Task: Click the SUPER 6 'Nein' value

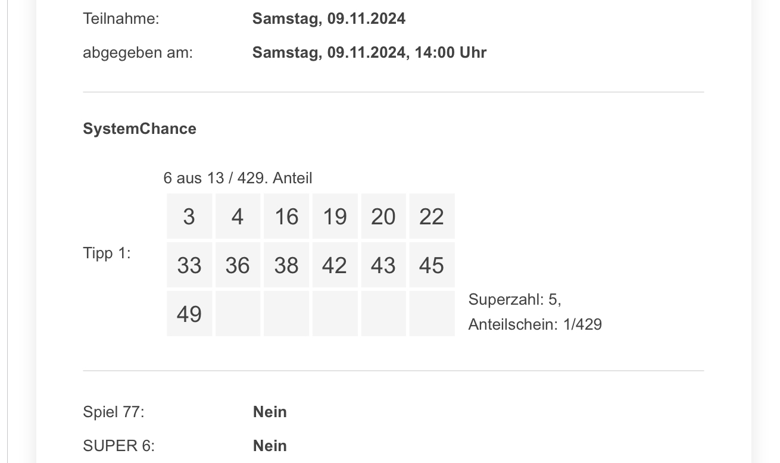Action: (270, 446)
